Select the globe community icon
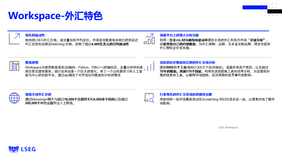Viewport: 282px width, 155px height. pyautogui.click(x=14, y=98)
